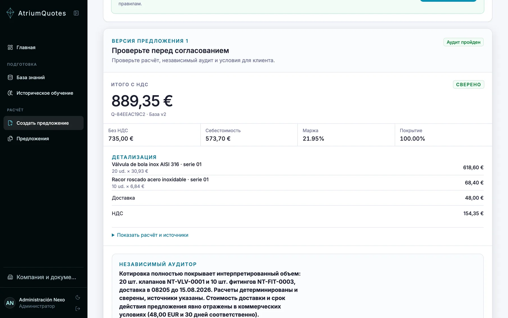Image resolution: width=508 pixels, height=318 pixels.
Task: Click the Покрытие value 100.00%
Action: pos(412,139)
